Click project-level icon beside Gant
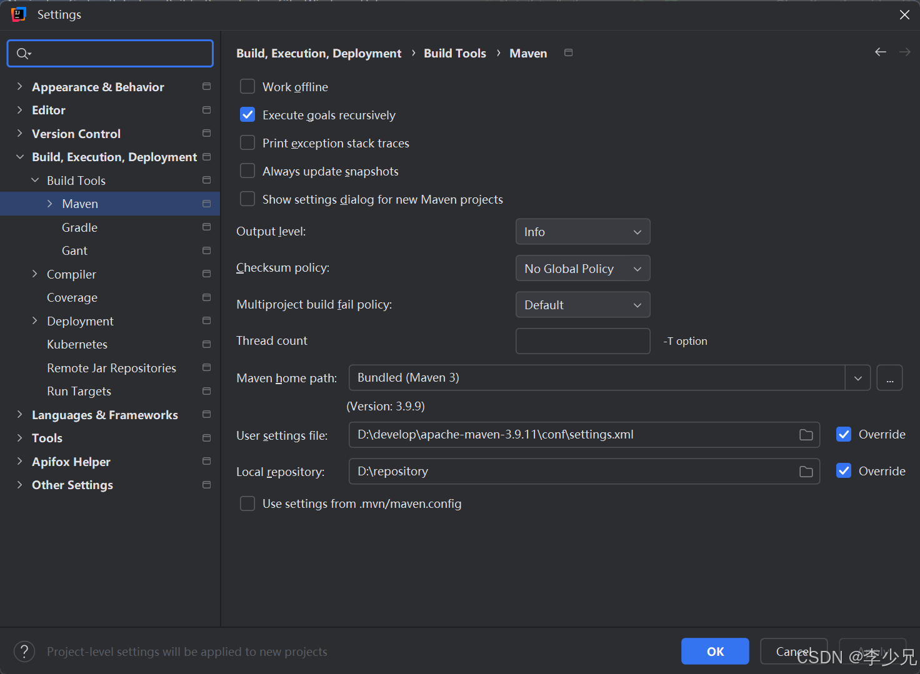 pos(207,250)
